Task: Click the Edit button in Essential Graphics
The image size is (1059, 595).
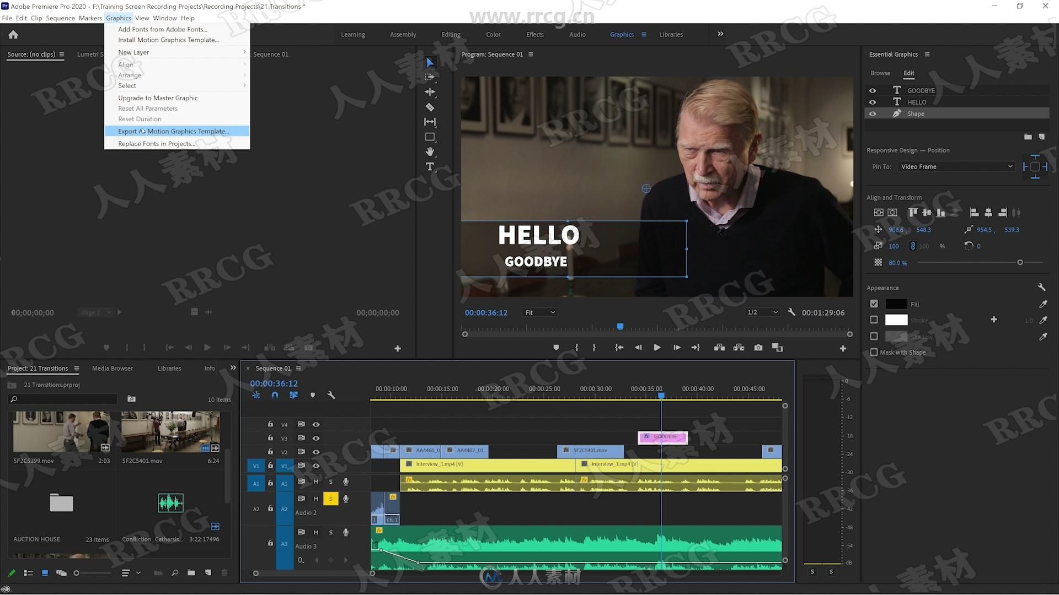Action: point(908,73)
